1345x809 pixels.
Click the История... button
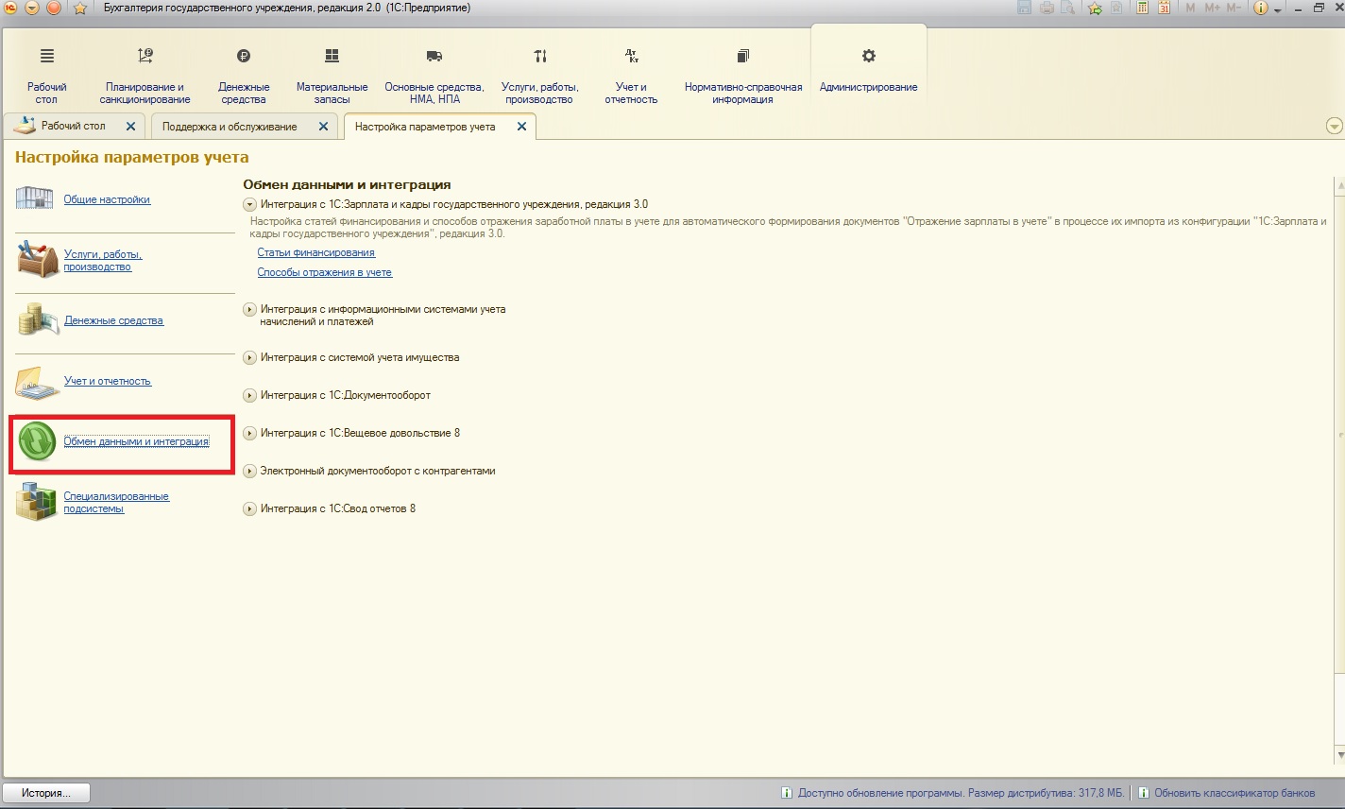pyautogui.click(x=46, y=793)
